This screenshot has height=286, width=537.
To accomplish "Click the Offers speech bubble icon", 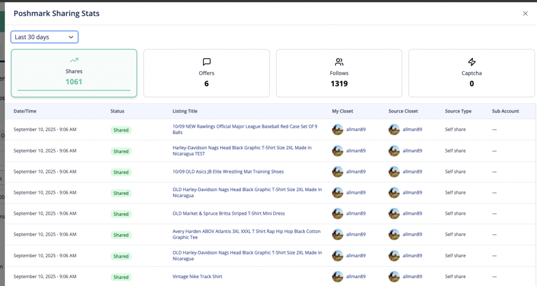I will point(207,62).
